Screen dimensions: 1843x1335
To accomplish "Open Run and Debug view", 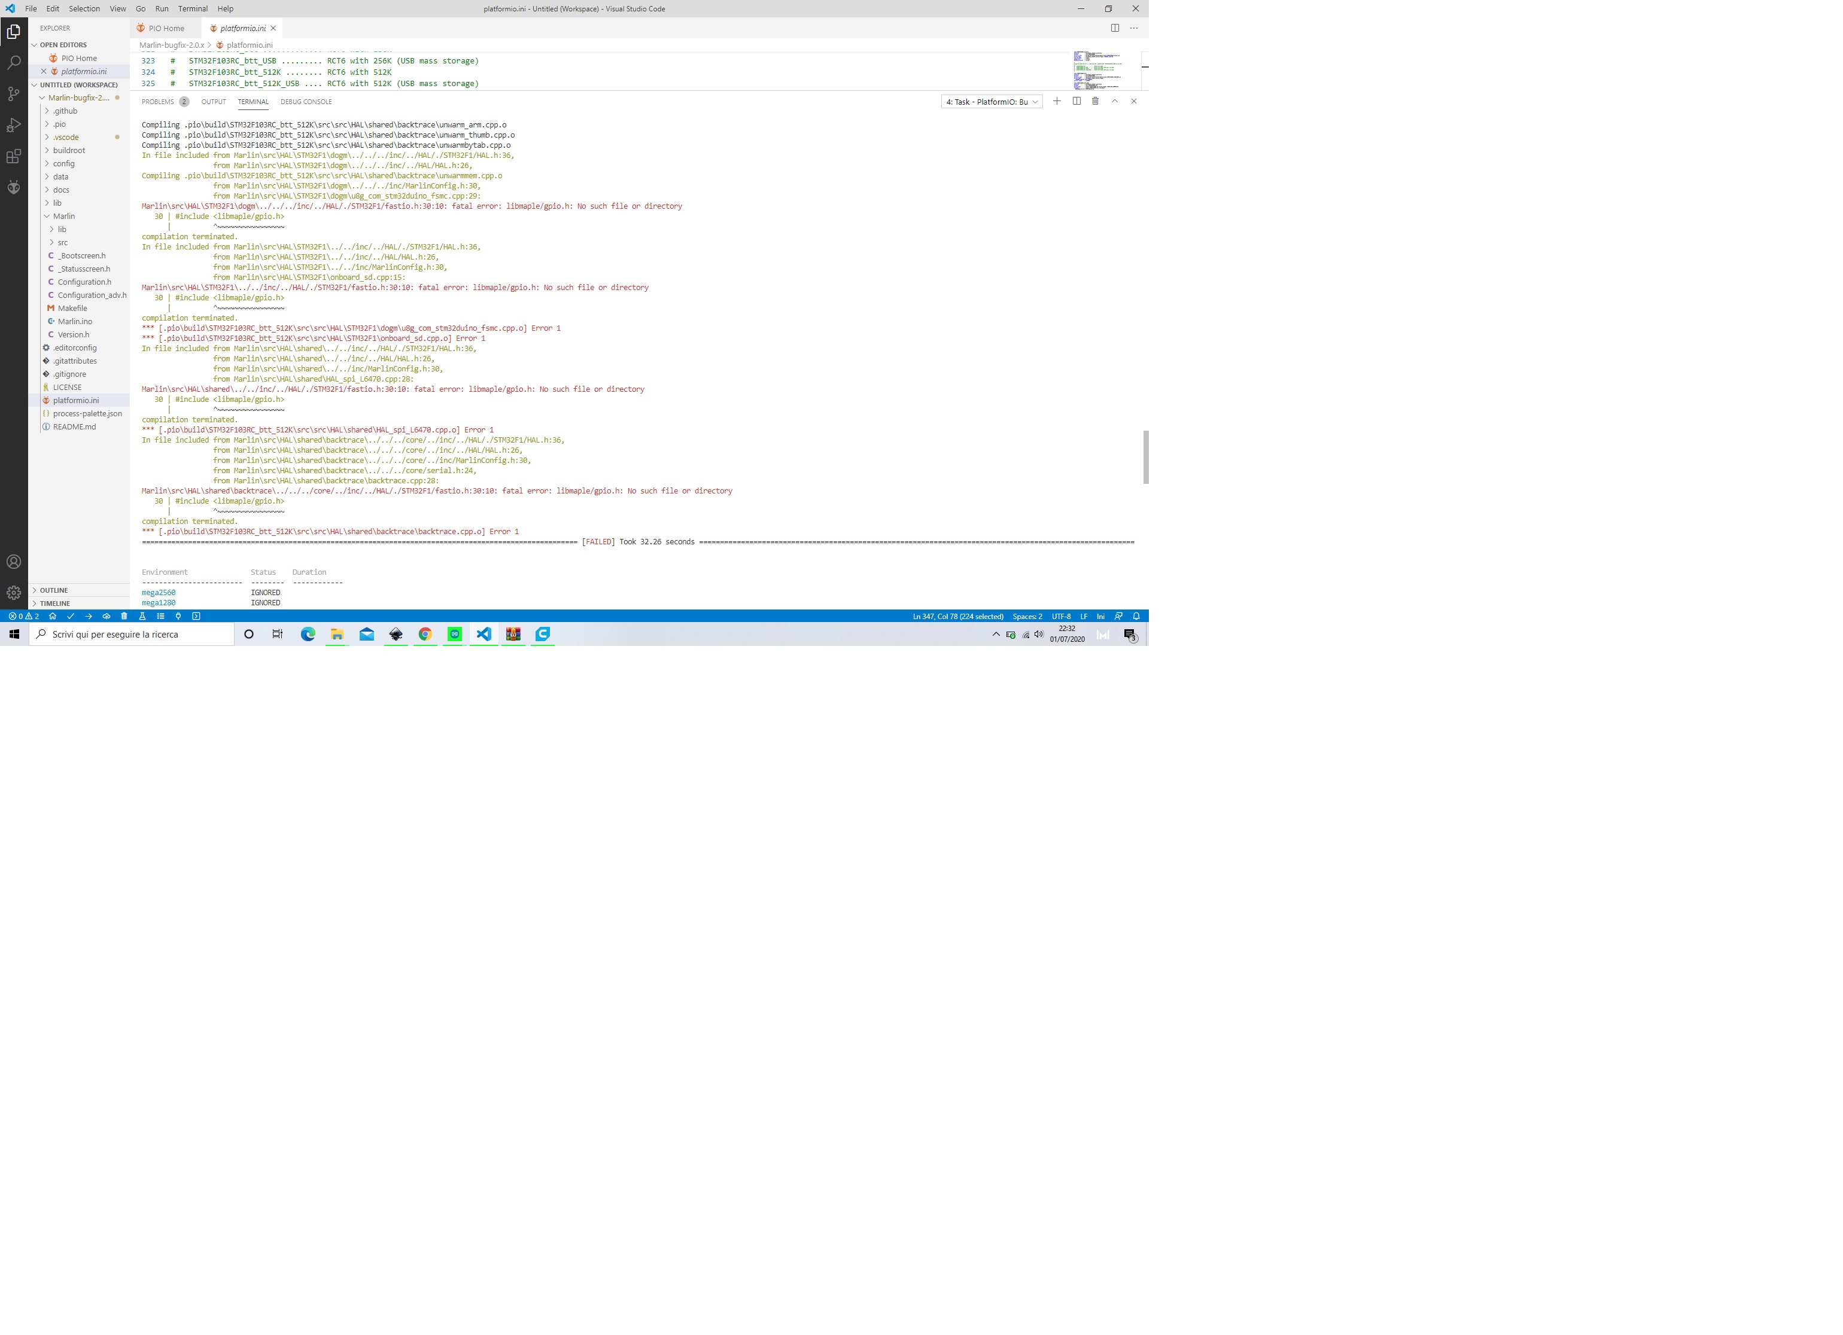I will (14, 125).
